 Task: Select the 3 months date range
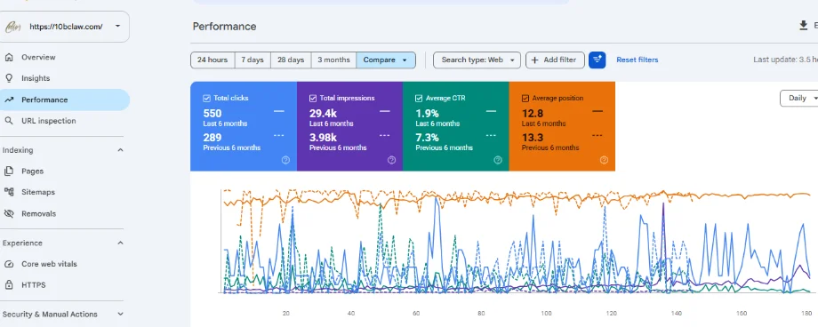tap(334, 60)
